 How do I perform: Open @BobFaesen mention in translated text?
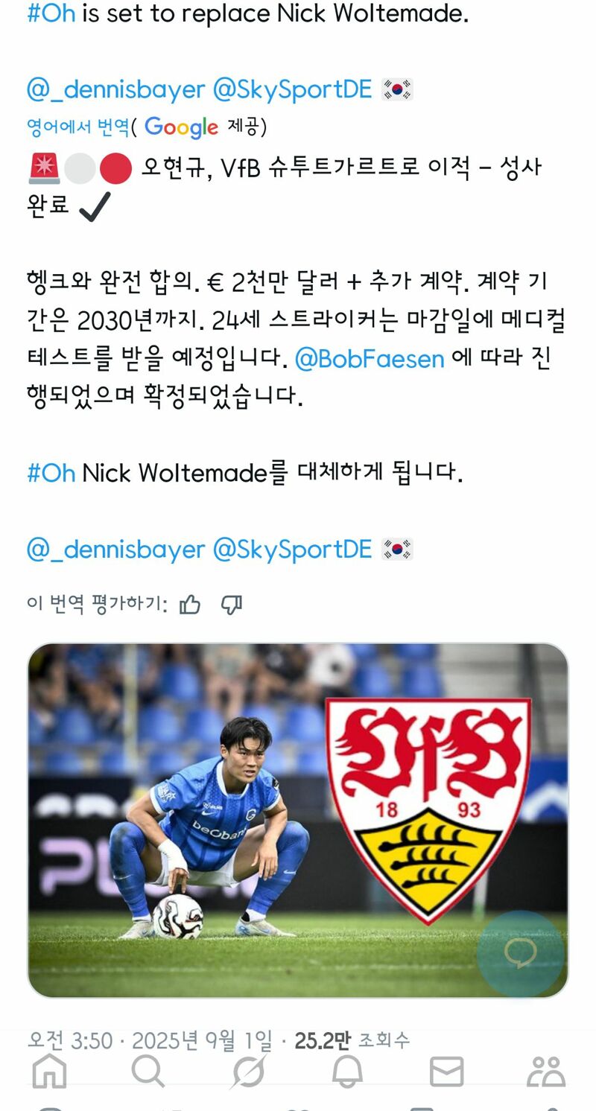coord(370,359)
